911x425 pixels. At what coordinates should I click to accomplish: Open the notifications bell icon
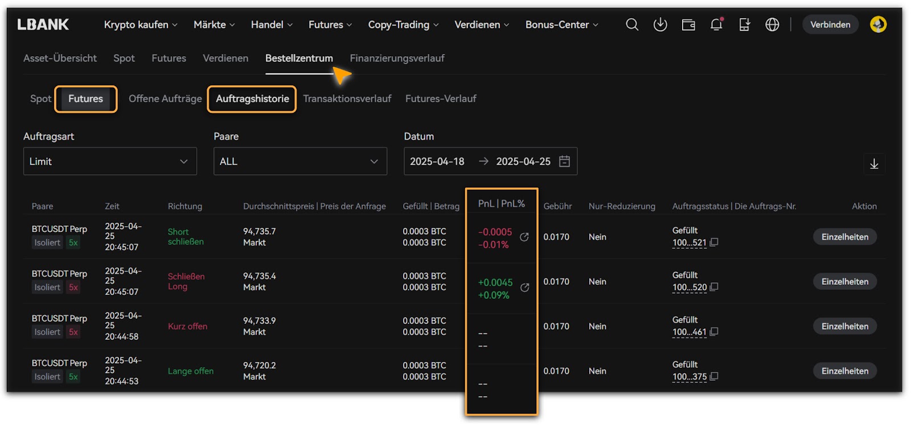[716, 24]
